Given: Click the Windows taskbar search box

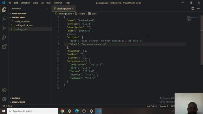Looking at the screenshot, I should click(x=33, y=111).
